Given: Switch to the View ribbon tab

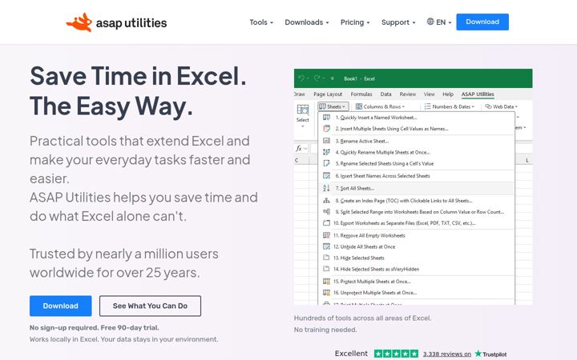Looking at the screenshot, I should 429,94.
